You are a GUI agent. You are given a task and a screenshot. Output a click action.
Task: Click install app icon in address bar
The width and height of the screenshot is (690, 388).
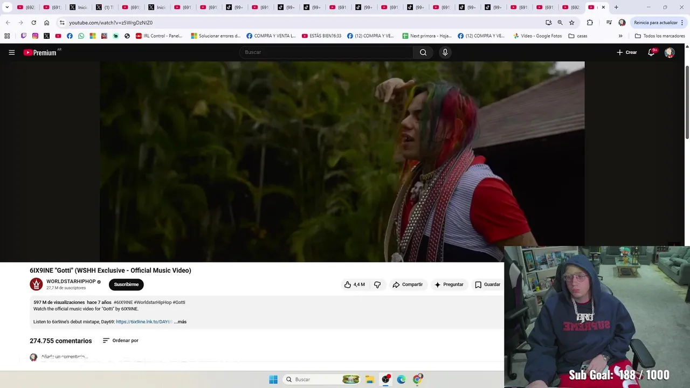tap(548, 23)
